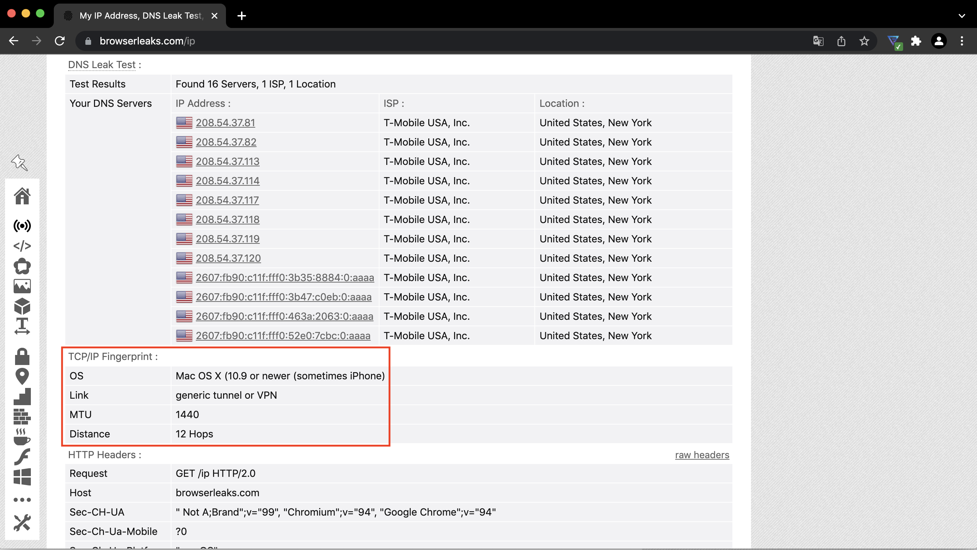The height and width of the screenshot is (550, 977).
Task: Click the canvas image sidebar icon
Action: click(x=22, y=286)
